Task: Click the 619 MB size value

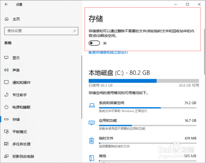Action: click(x=191, y=138)
